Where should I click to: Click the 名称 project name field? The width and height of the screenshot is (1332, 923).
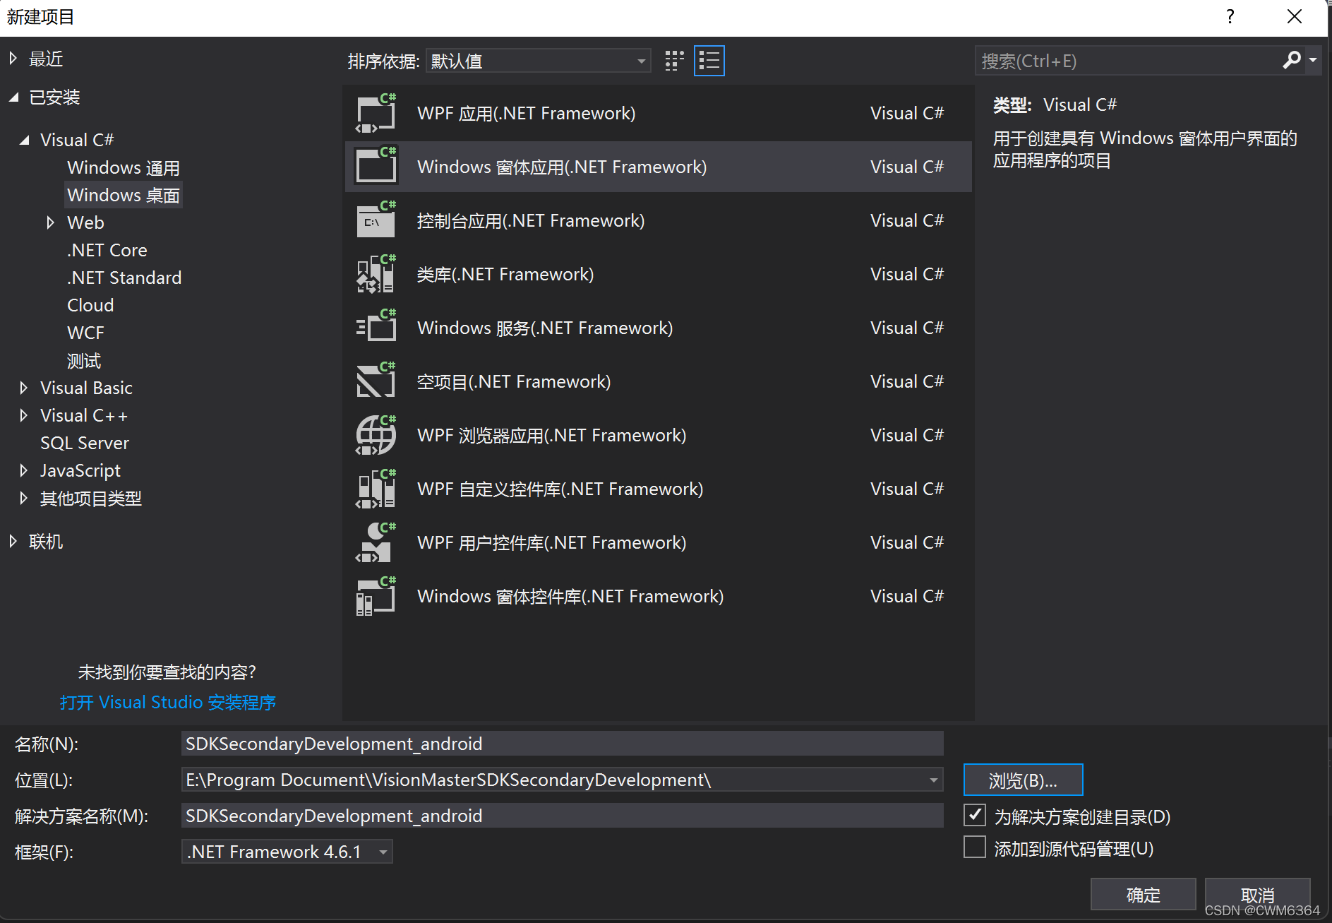click(563, 744)
